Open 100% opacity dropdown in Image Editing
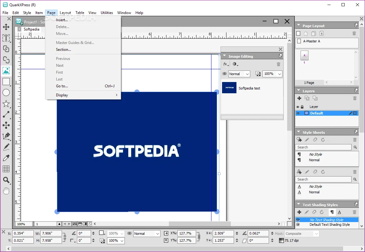This screenshot has width=365, height=252. [x=272, y=74]
